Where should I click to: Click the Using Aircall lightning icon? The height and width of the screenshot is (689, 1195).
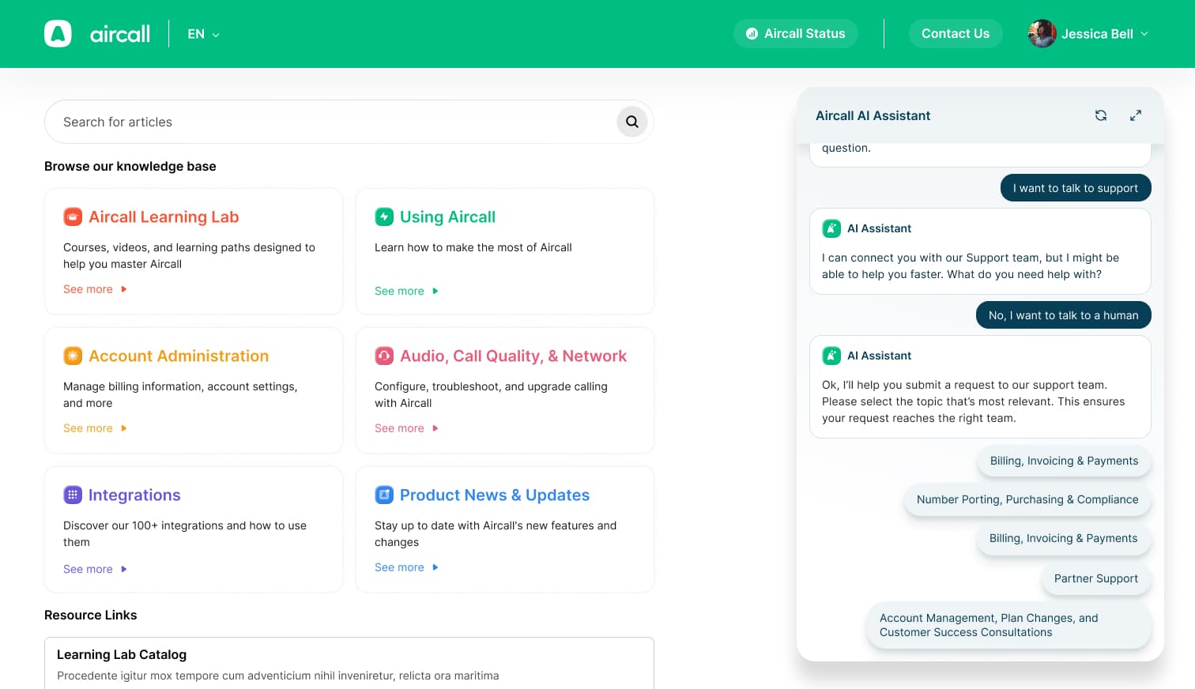pos(384,216)
